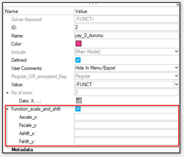Click the ID input field
Image resolution: width=184 pixels, height=157 pixels.
tap(126, 27)
